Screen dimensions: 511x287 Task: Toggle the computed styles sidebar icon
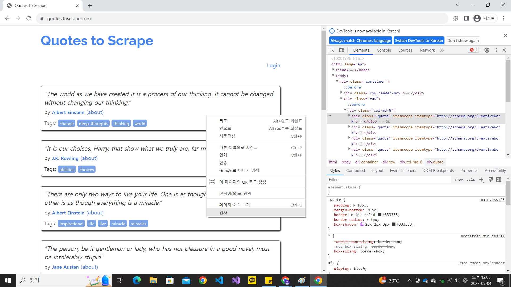499,180
